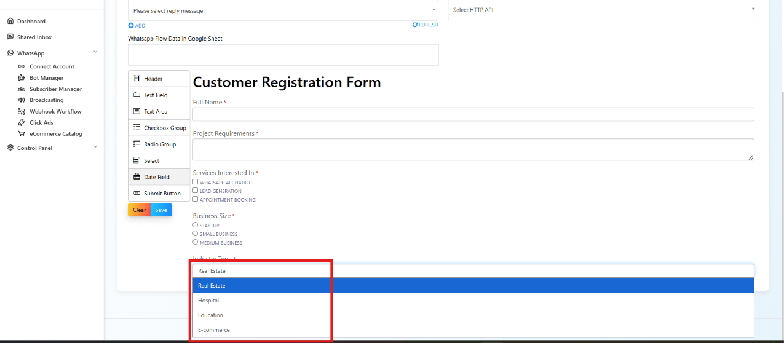The image size is (784, 343).
Task: Add a Header element to form
Action: [x=159, y=79]
